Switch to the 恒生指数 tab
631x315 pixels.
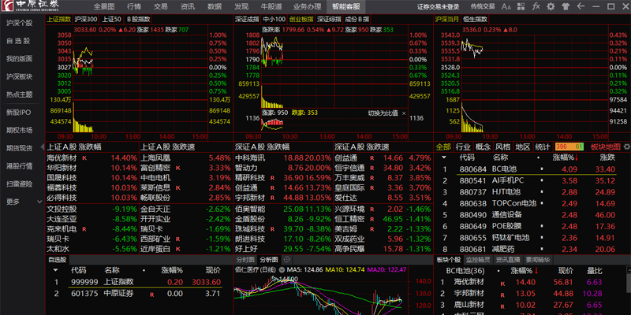click(476, 19)
